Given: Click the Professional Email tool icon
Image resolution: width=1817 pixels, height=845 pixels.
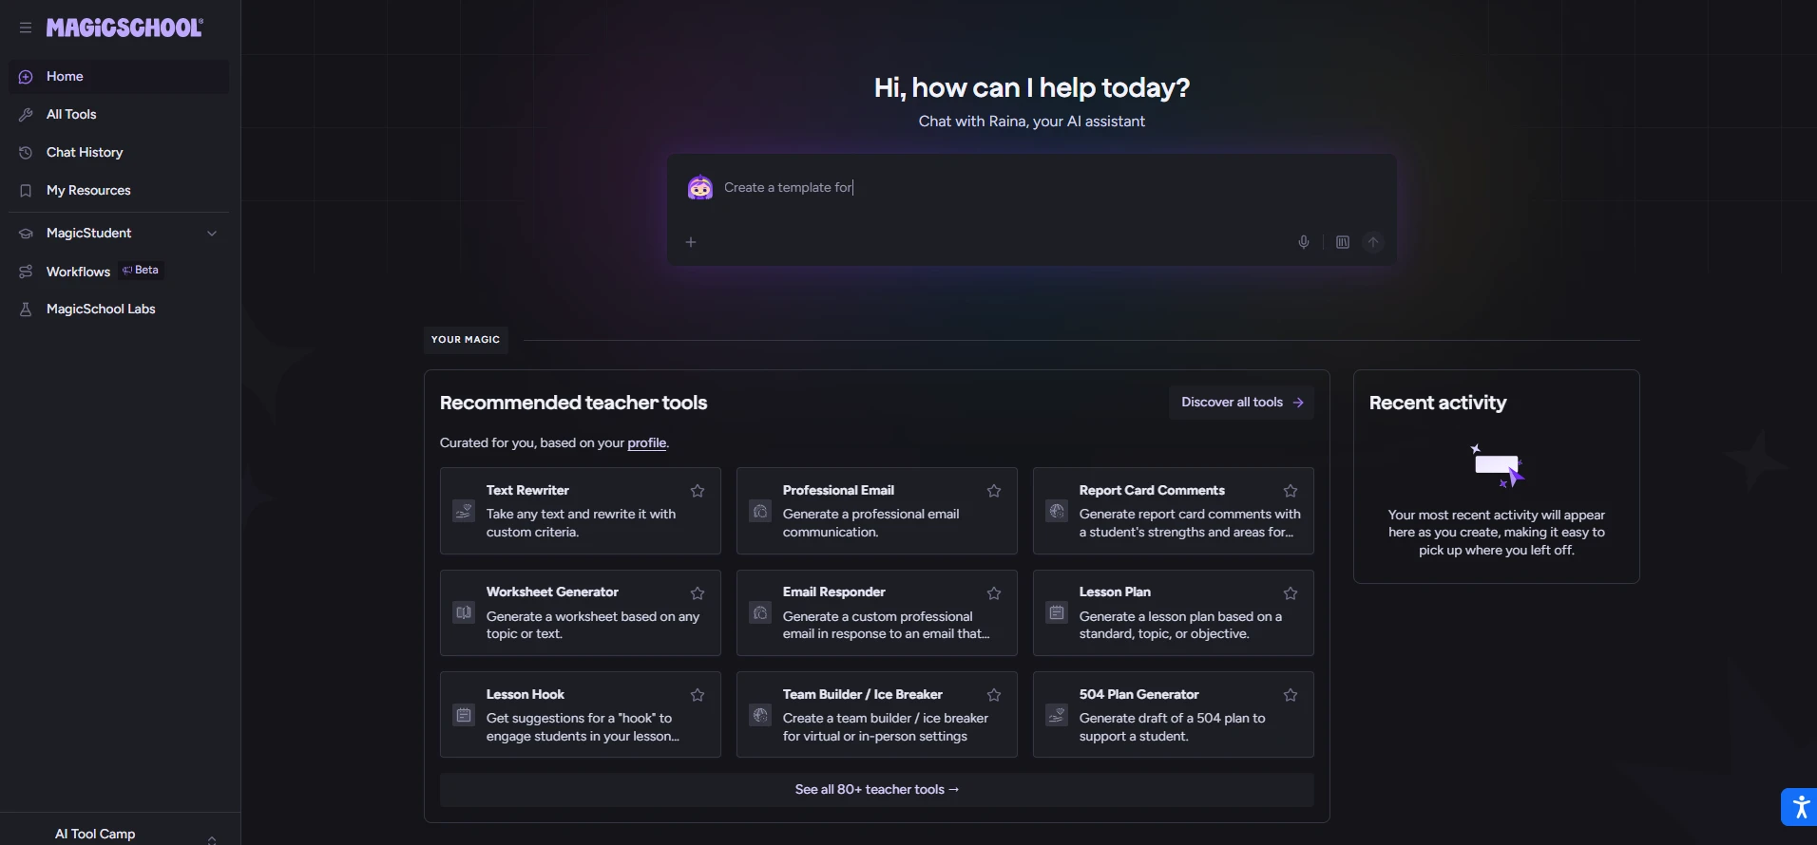Looking at the screenshot, I should point(760,511).
